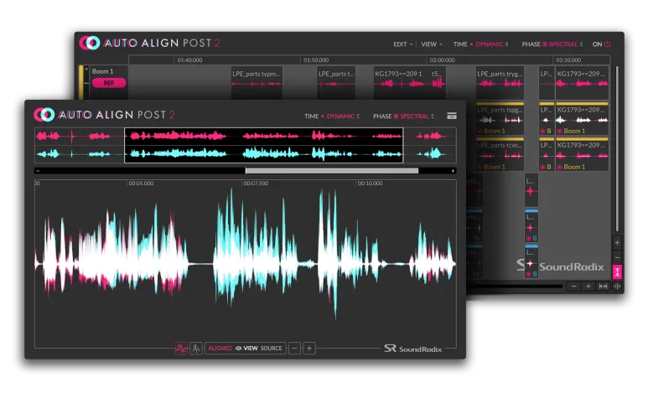Click the waveform icon at bottom-right corner

click(617, 286)
